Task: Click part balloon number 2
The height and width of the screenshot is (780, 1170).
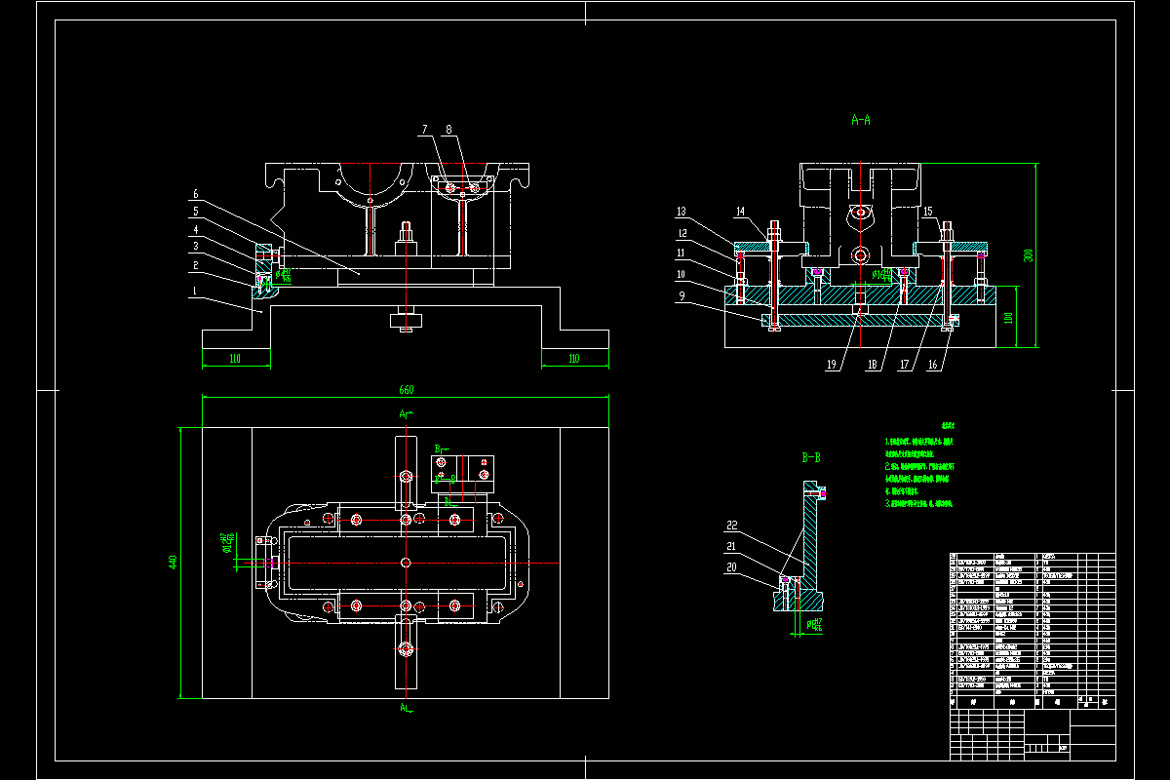Action: point(195,265)
